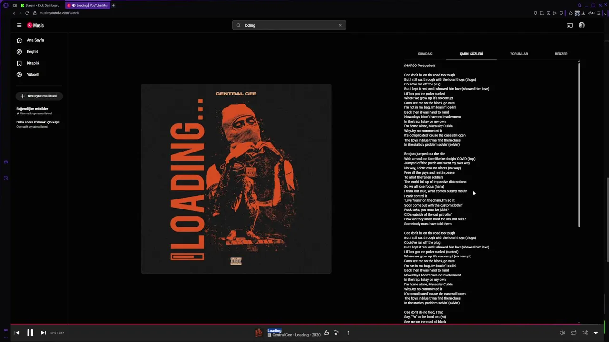Switch to the BENZER tab
The height and width of the screenshot is (342, 609).
561,54
